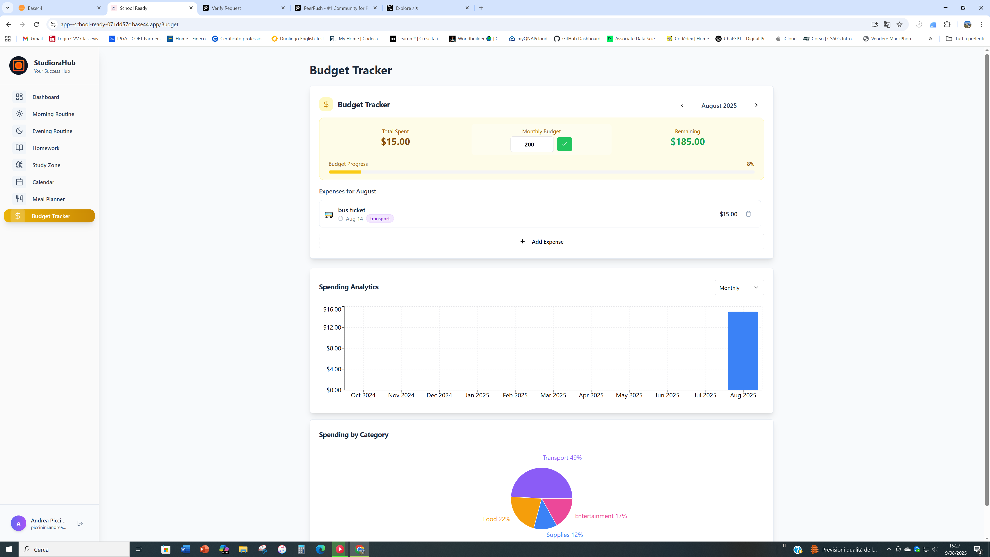Open the browser extensions puzzle icon
This screenshot has height=557, width=990.
(x=947, y=24)
